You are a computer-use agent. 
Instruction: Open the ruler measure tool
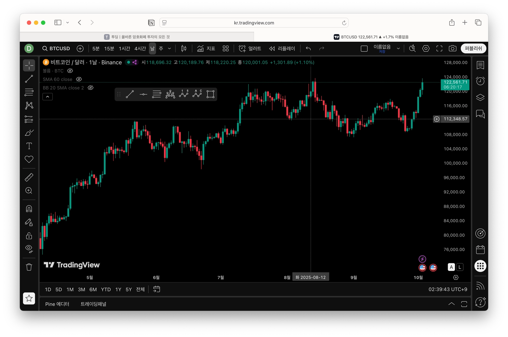(29, 177)
